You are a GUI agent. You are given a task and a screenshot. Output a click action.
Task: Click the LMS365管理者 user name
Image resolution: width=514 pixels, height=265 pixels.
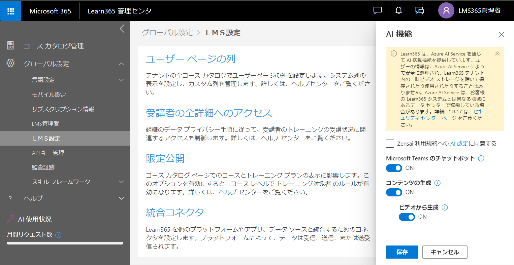click(x=480, y=11)
